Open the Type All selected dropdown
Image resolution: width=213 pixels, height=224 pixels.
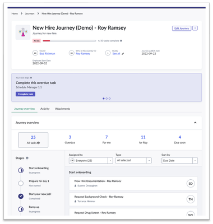tap(133, 160)
